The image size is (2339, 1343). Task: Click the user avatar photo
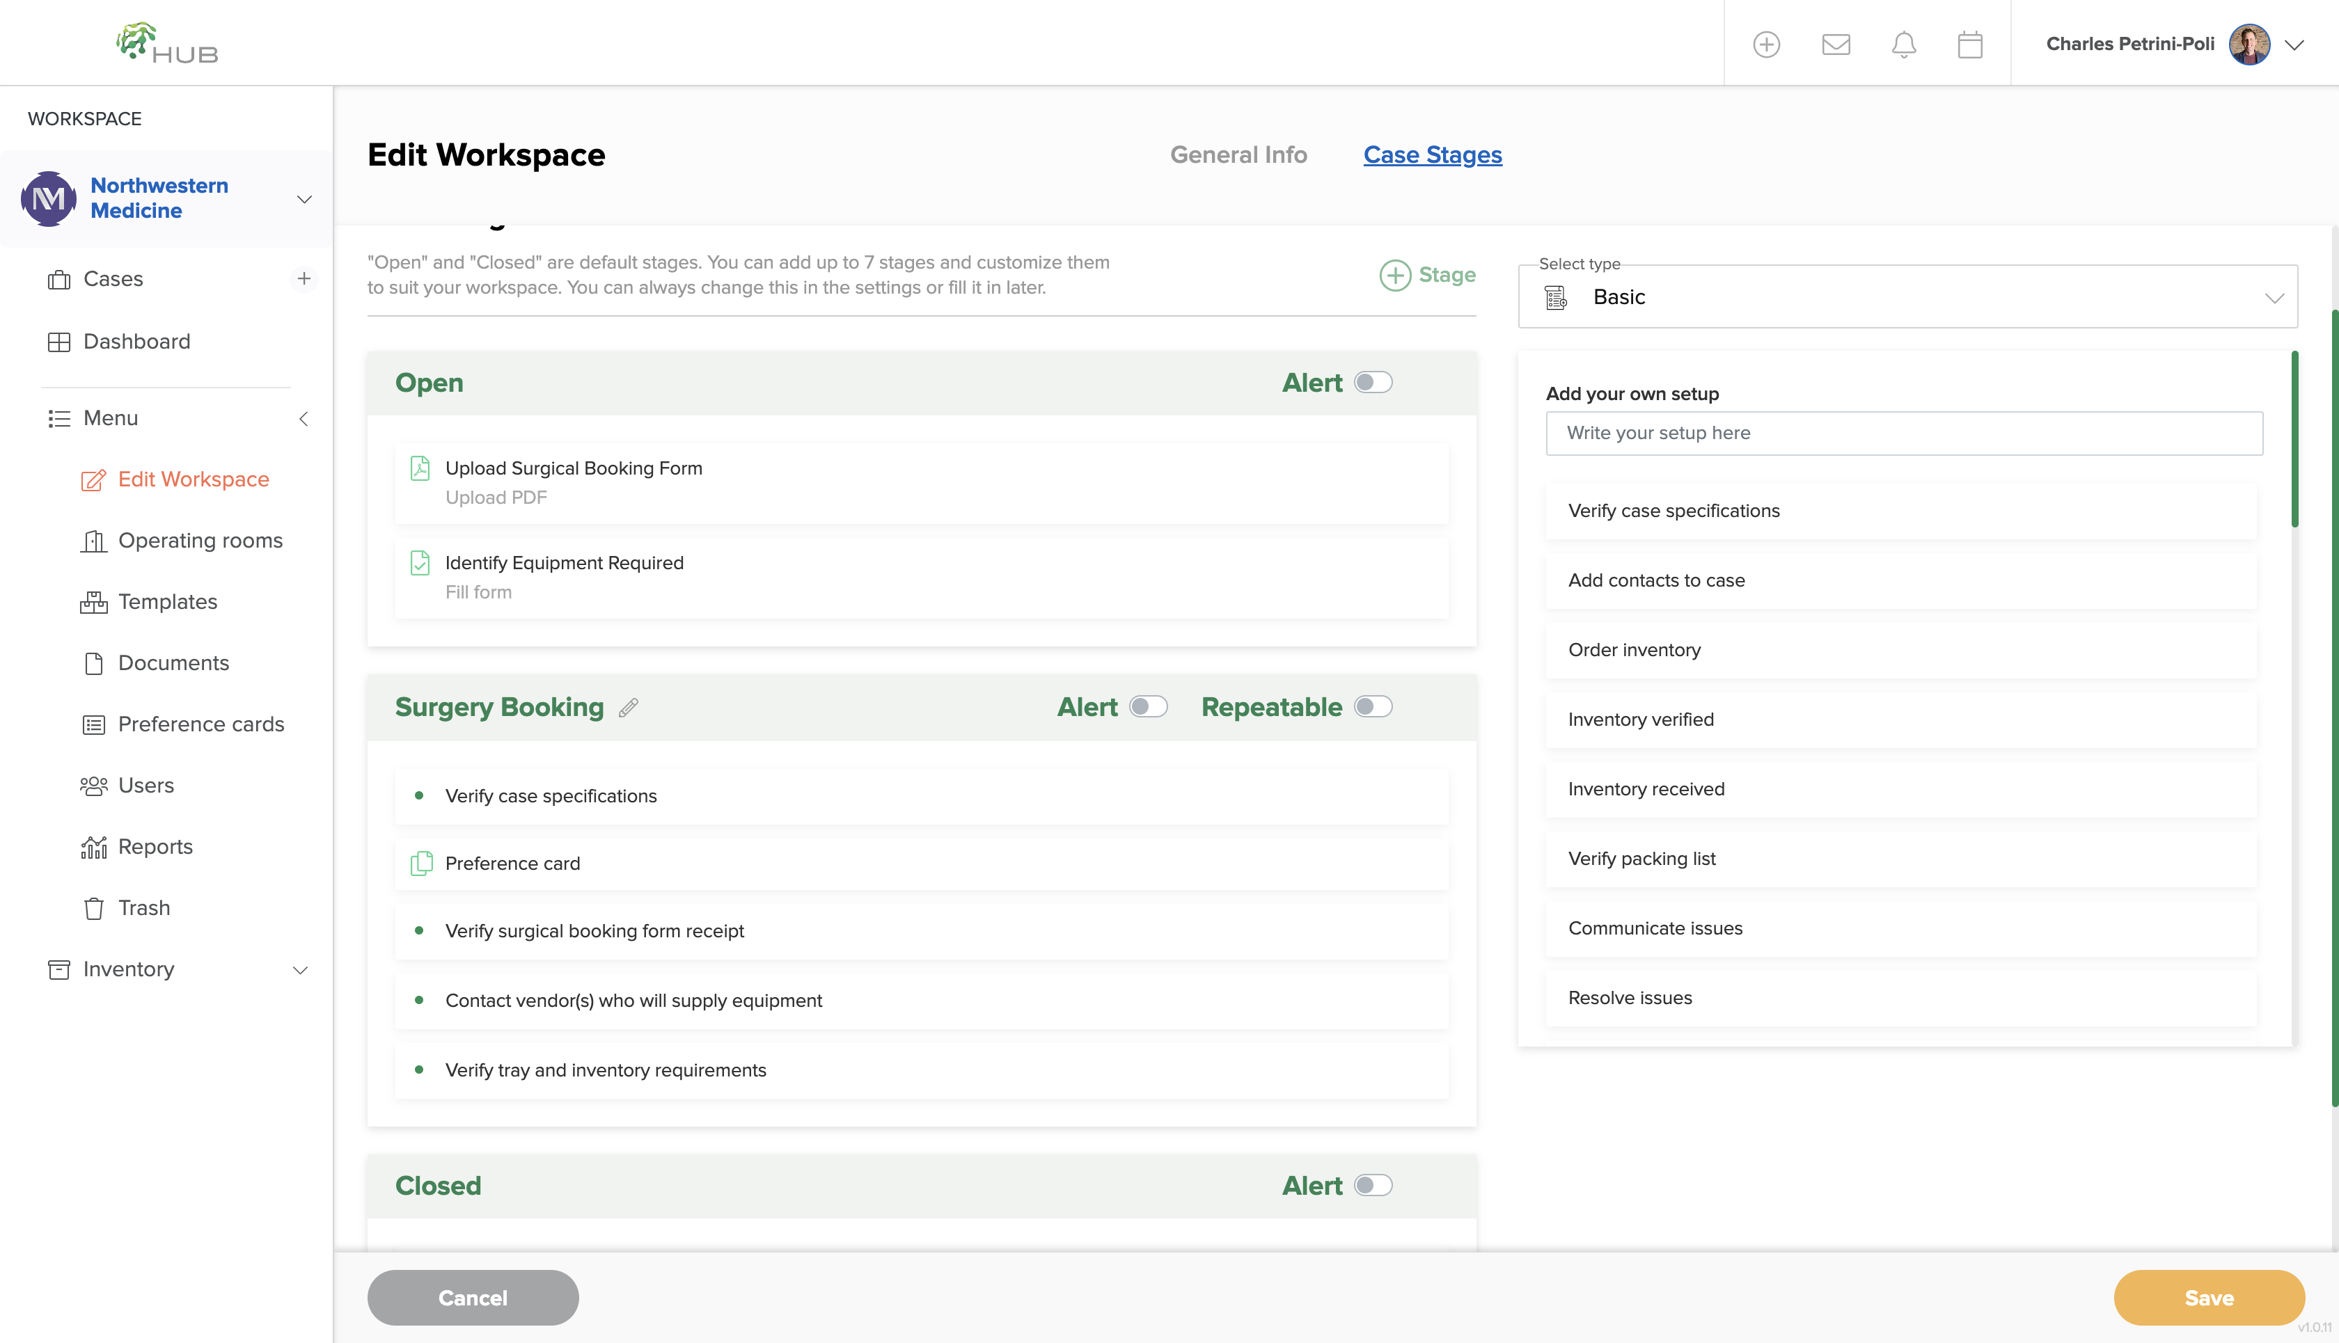(x=2249, y=45)
